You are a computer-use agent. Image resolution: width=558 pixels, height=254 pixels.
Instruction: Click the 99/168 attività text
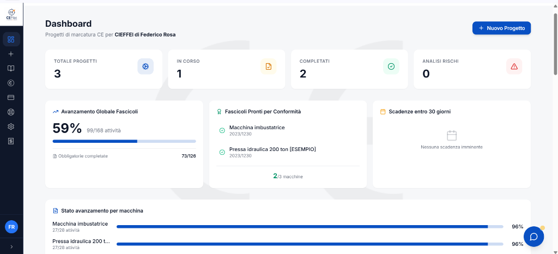pos(104,131)
